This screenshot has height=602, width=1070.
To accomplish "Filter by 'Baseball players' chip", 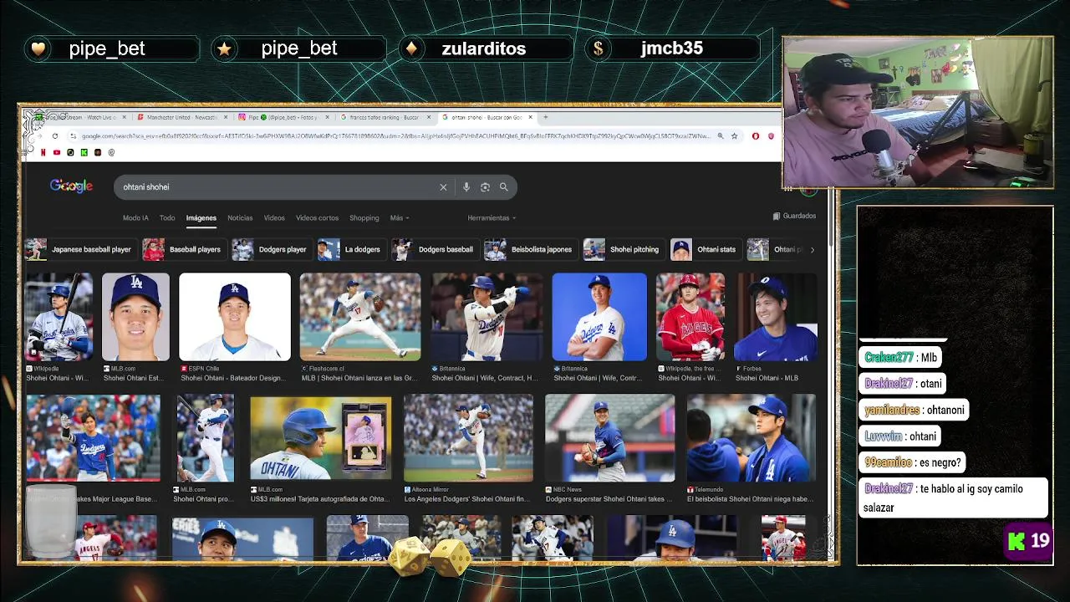I will tap(183, 249).
